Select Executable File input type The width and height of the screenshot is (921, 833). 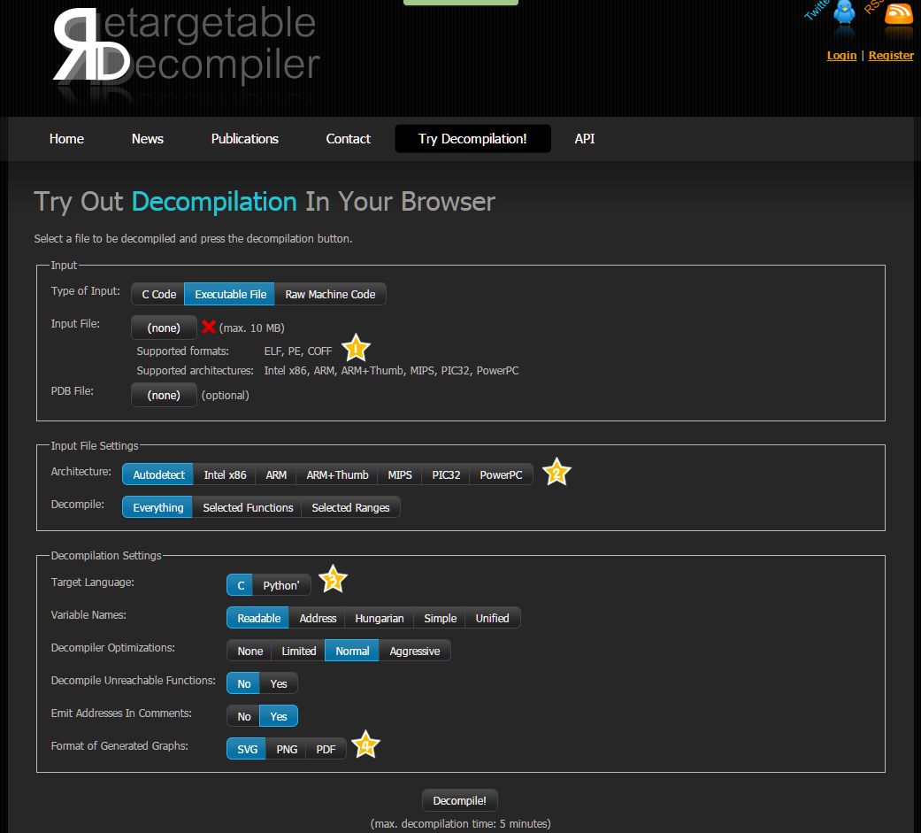point(230,294)
